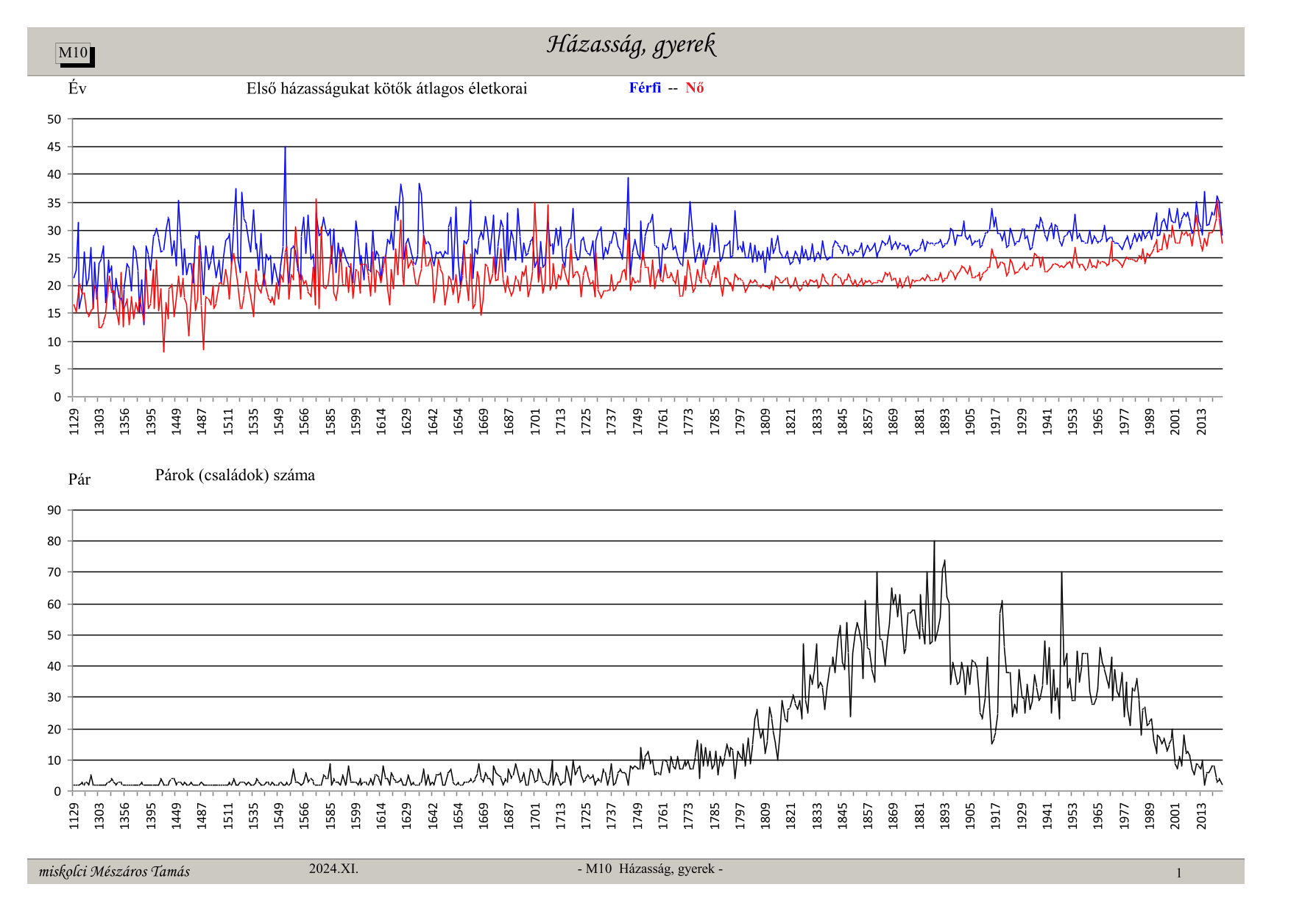Click the 90 value on bottom chart y-axis
Viewport: 1291px width, 912px height.
[54, 510]
